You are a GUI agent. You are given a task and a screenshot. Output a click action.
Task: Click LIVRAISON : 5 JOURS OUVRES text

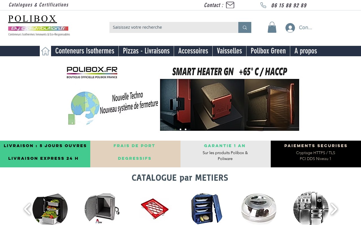click(45, 146)
